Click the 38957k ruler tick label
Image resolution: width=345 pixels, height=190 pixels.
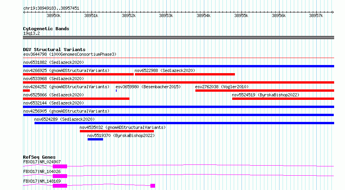point(316,15)
